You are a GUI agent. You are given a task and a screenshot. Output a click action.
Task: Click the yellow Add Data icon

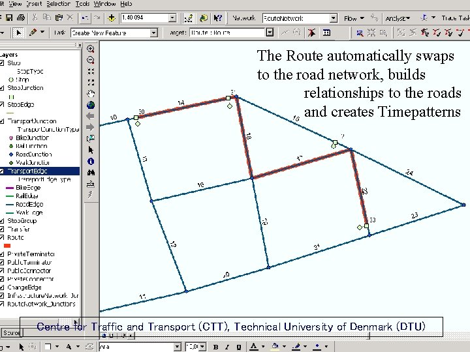click(x=112, y=18)
